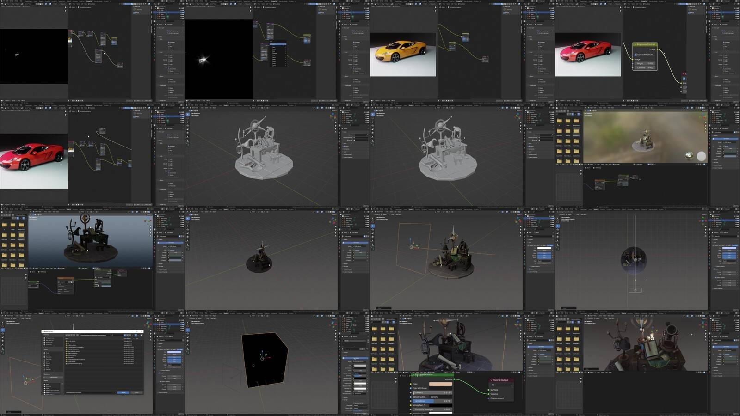740x416 pixels.
Task: Open Color swatch in Principled Volume node
Action: tap(441, 384)
